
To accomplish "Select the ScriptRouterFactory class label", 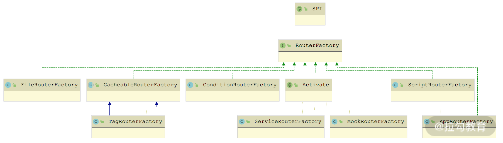I will pos(439,85).
